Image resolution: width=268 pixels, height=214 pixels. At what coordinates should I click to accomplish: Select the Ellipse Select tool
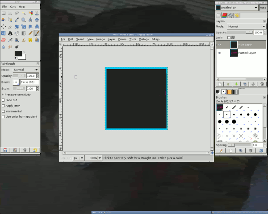[x=10, y=13]
